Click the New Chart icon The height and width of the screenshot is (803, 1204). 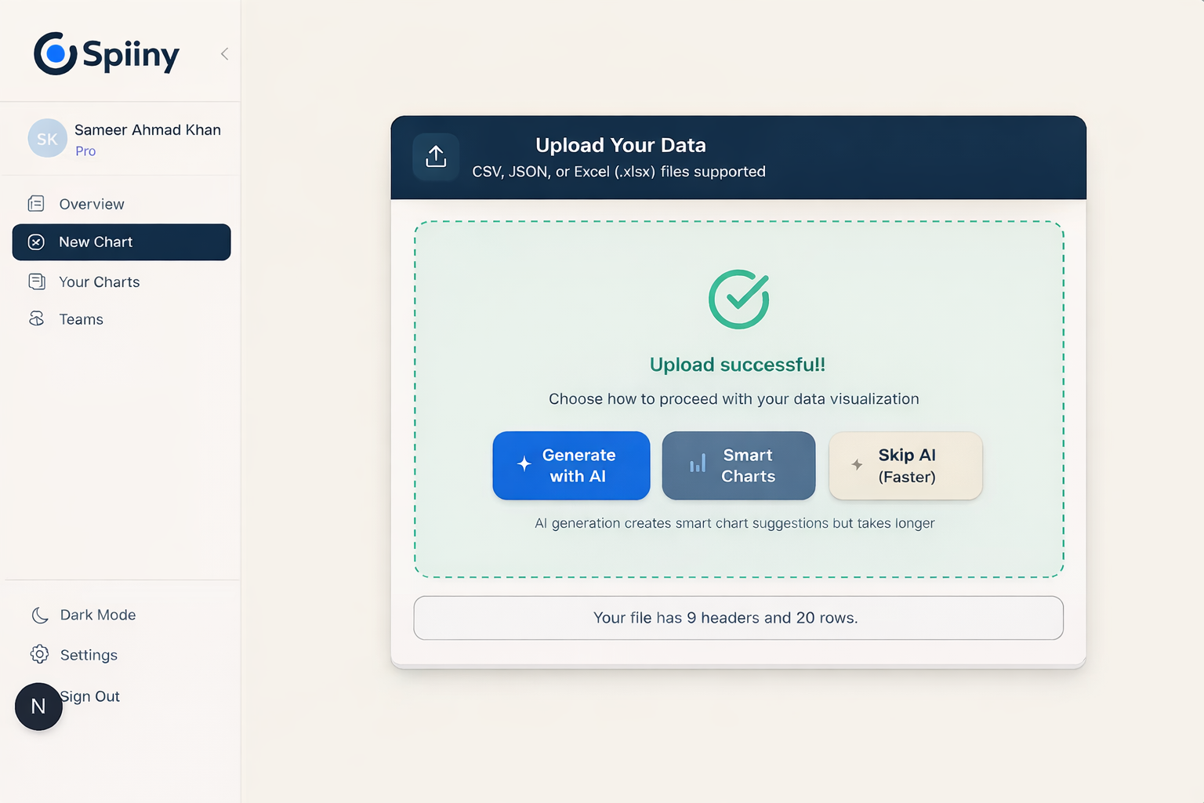click(36, 242)
